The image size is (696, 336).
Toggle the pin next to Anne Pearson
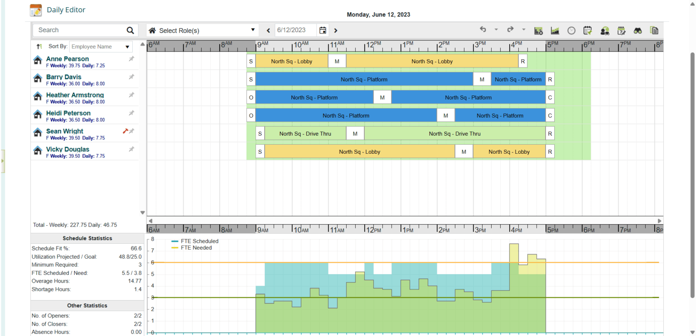click(x=131, y=59)
